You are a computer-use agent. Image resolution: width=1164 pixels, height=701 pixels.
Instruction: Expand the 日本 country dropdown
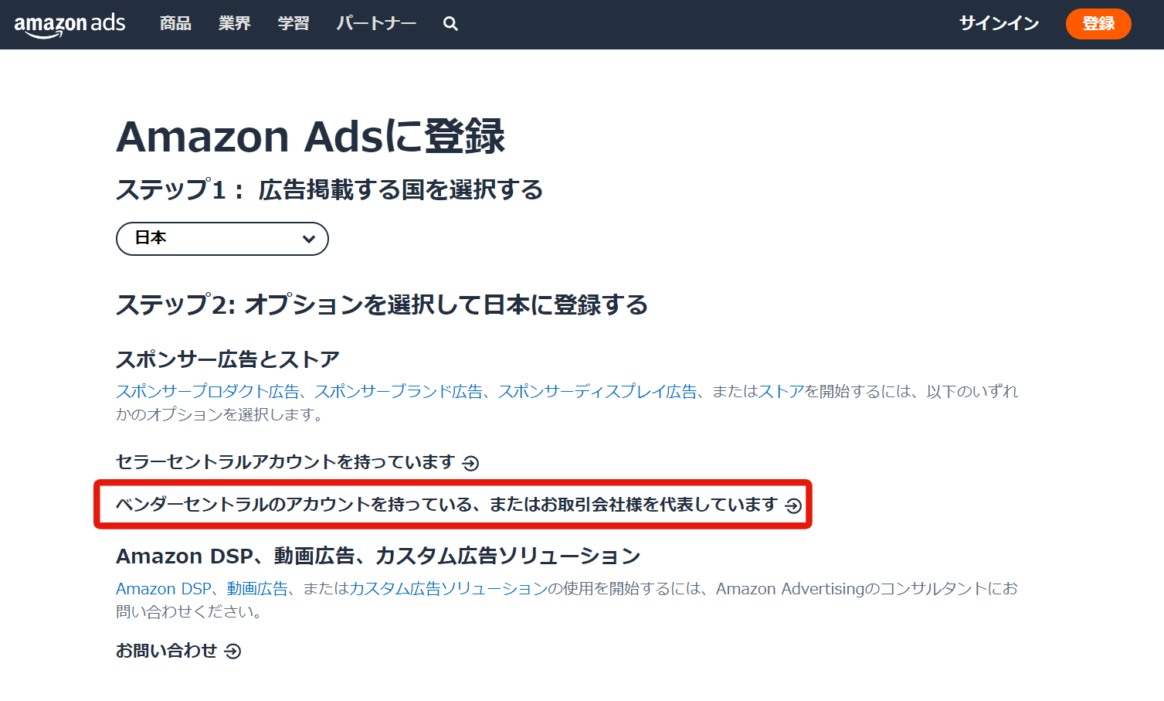(222, 239)
